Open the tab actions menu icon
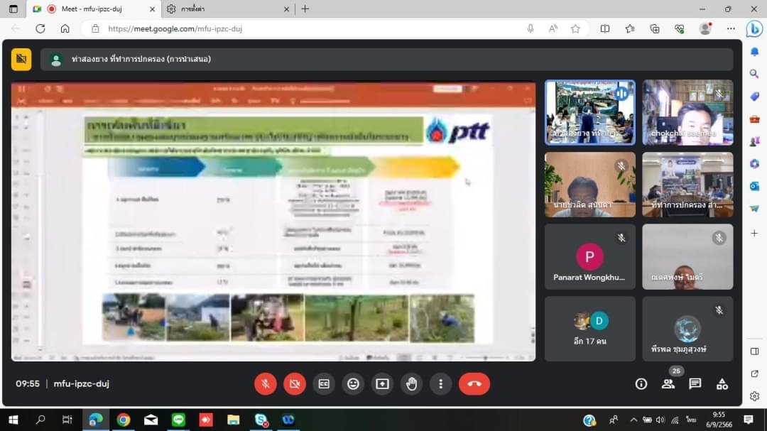767x431 pixels. click(x=13, y=9)
